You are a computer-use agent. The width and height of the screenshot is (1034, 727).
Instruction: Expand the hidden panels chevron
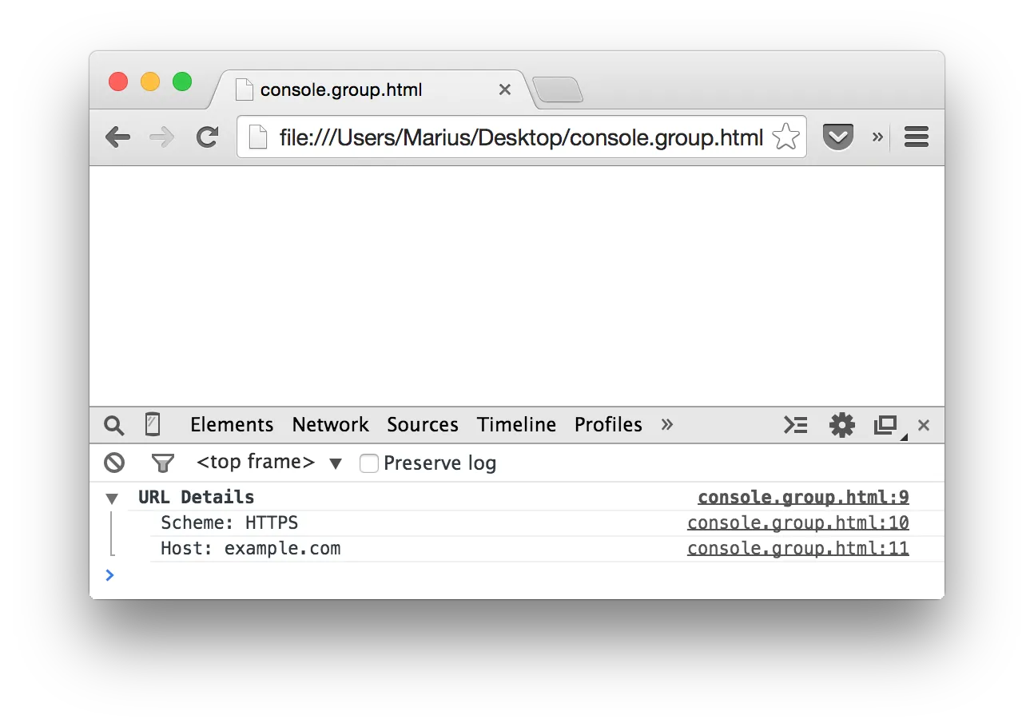pyautogui.click(x=666, y=424)
